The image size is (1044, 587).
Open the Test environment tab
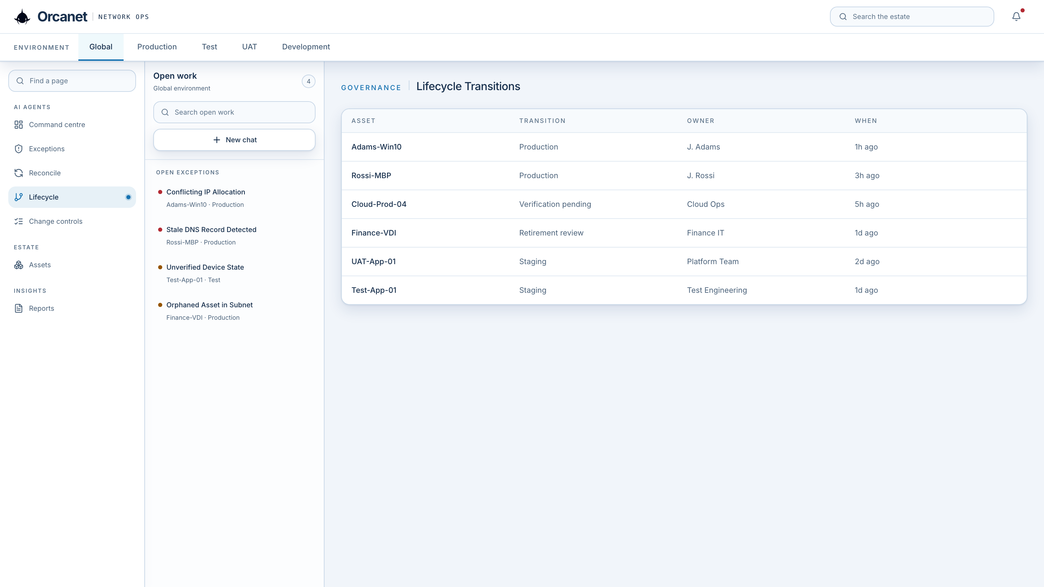coord(210,47)
